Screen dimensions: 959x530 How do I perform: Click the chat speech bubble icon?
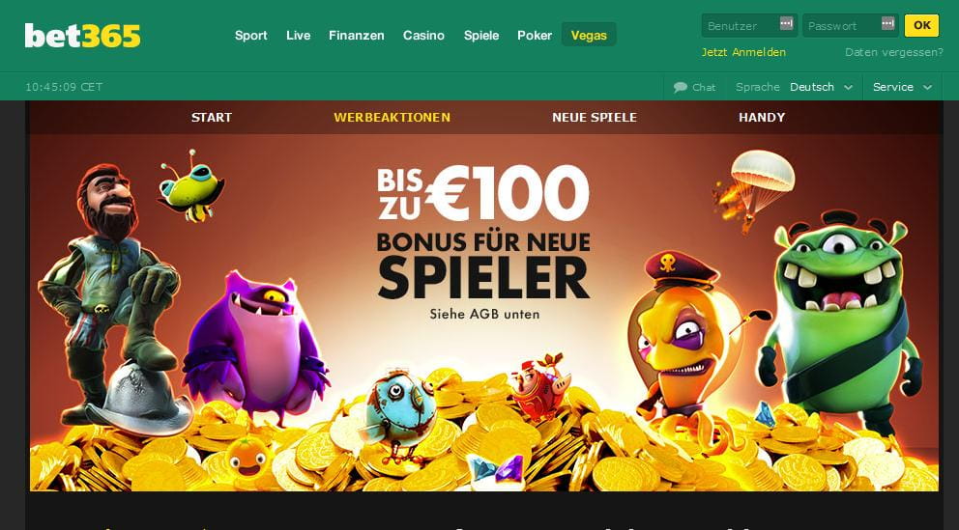[681, 87]
